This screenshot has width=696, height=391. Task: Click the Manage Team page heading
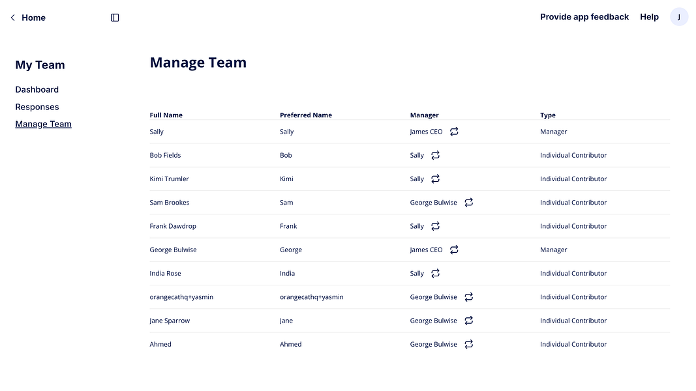coord(198,63)
